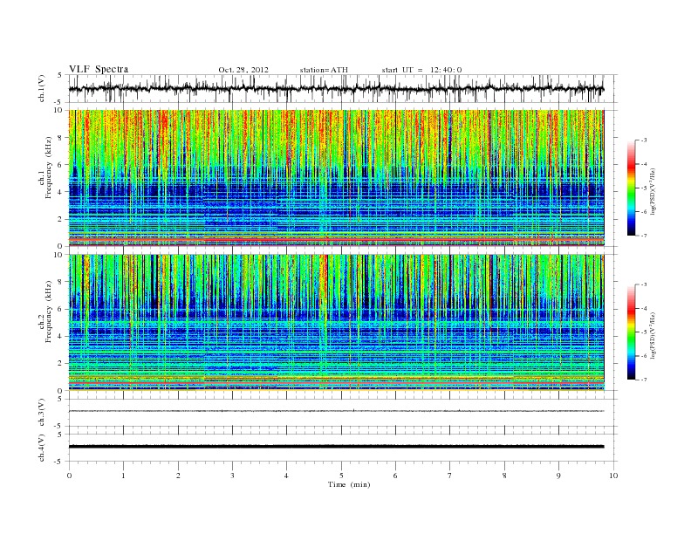
Task: Click time axis tick label "5"
Action: 341,476
